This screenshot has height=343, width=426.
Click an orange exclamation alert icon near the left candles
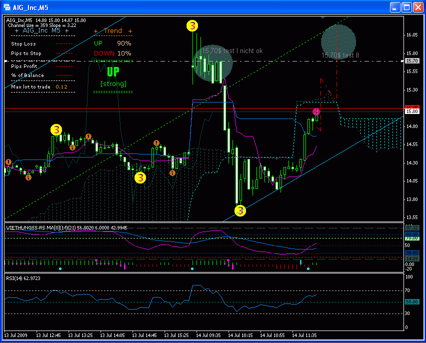pos(8,162)
